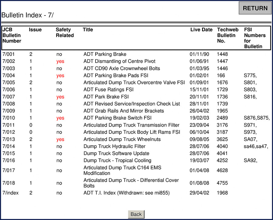273x220 pixels.
Task: Select bulletin number 7/011
Action: (8, 125)
